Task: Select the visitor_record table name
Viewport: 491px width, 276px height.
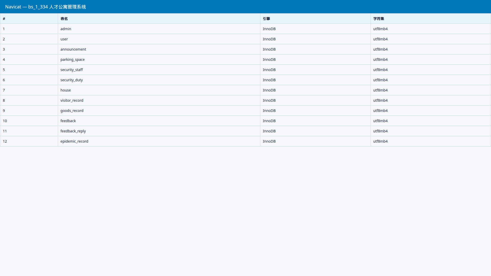Action: [x=72, y=100]
